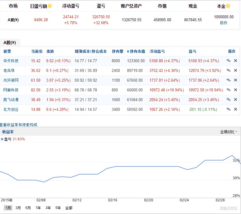Screen dimensions: 241x214
Task: Click the info icon beside 本金
Action: (228, 6)
